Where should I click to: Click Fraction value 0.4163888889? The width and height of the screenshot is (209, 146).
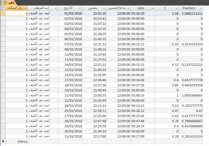[x=191, y=126]
